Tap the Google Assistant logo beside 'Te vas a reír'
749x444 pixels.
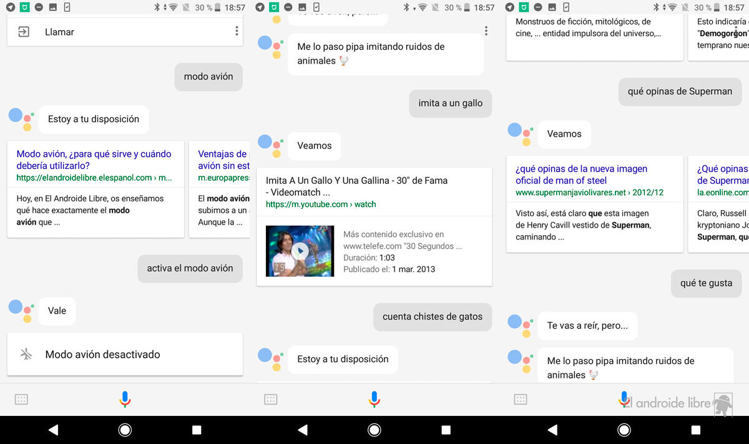coord(519,326)
